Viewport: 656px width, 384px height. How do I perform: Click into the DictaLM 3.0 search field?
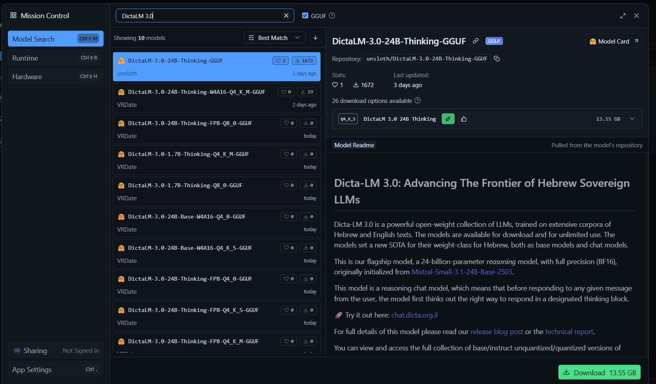click(198, 16)
